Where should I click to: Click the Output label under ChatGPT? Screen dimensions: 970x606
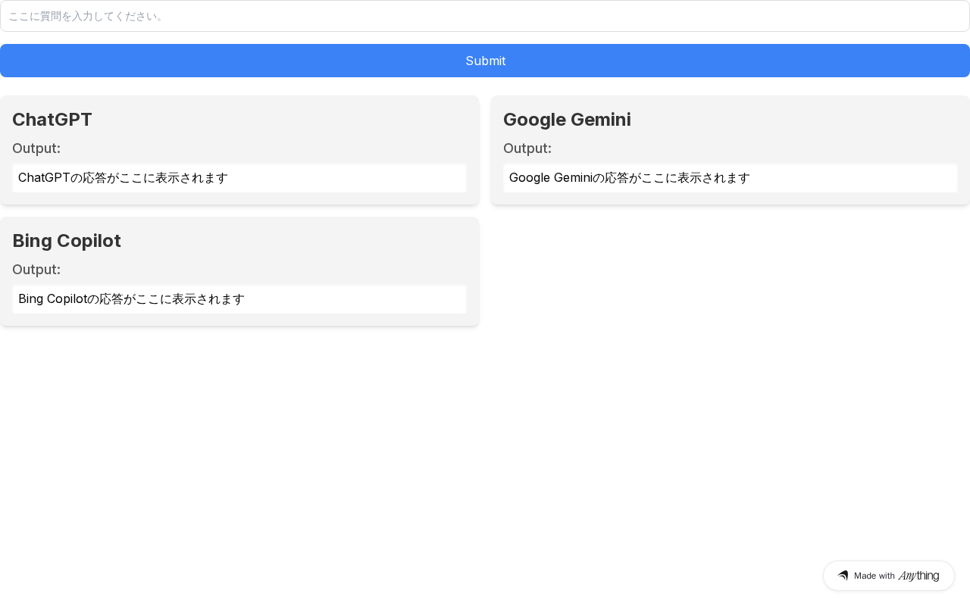pyautogui.click(x=36, y=148)
